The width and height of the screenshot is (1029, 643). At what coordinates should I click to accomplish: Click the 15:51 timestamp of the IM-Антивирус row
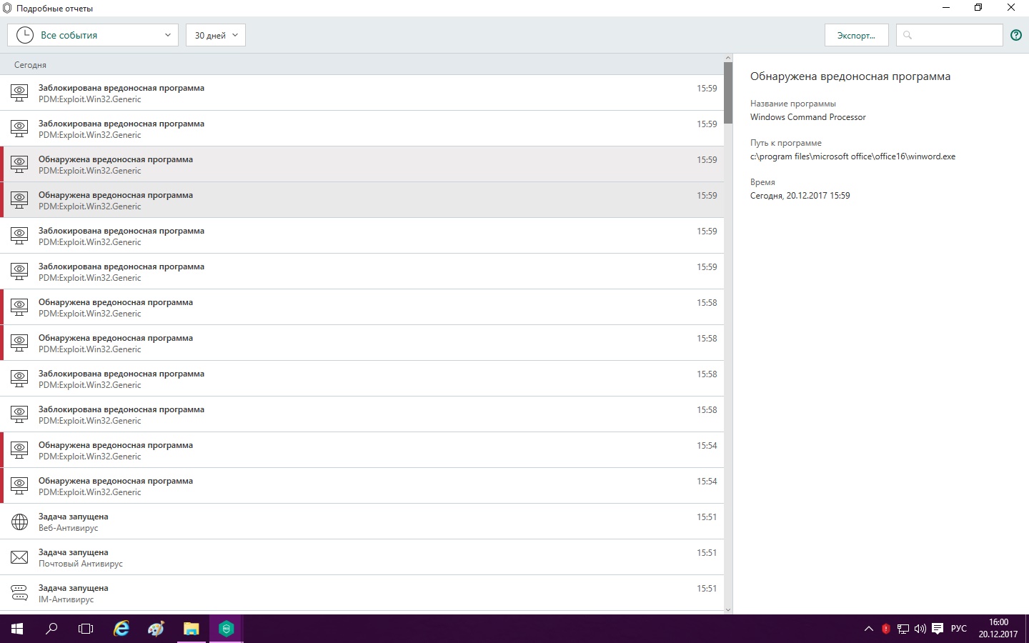(x=707, y=589)
